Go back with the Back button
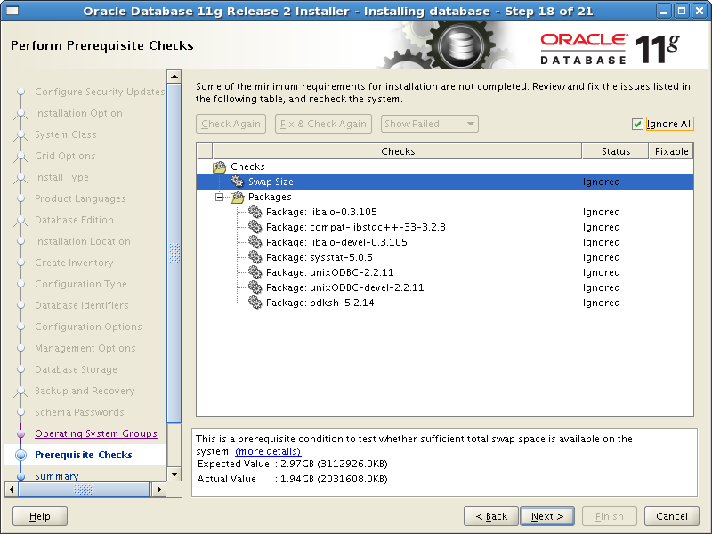 [x=491, y=516]
